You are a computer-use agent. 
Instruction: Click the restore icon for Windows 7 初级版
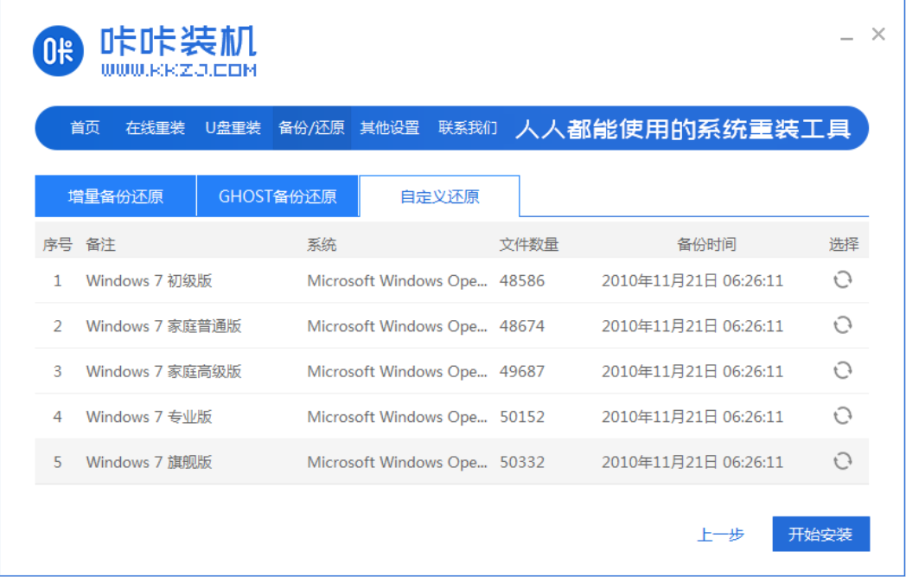coord(842,280)
